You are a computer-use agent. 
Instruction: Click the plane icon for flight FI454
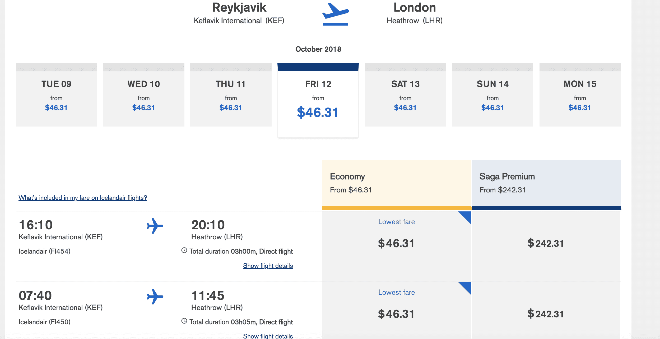click(155, 226)
